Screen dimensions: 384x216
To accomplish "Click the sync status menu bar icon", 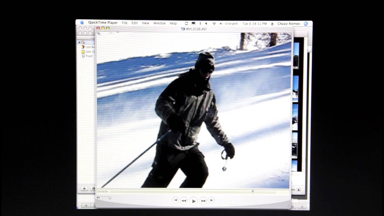I will tap(186, 23).
